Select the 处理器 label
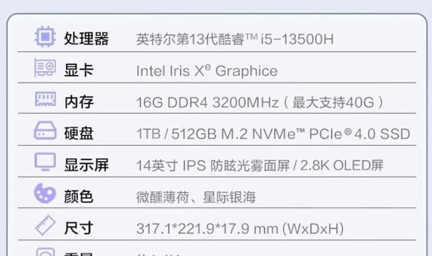 point(86,38)
